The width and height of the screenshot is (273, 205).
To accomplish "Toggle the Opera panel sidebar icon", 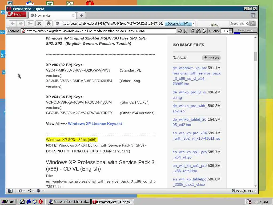I will pyautogui.click(x=10, y=191).
